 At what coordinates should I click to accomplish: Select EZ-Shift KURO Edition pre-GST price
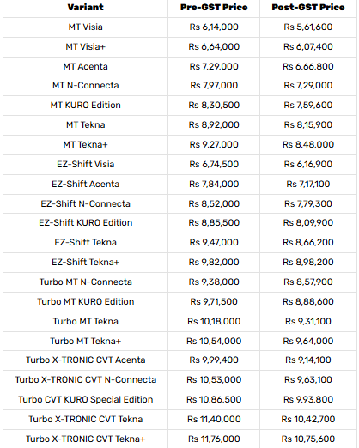click(214, 223)
